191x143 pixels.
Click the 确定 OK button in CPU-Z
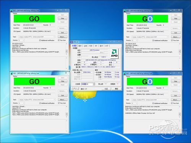point(116,89)
